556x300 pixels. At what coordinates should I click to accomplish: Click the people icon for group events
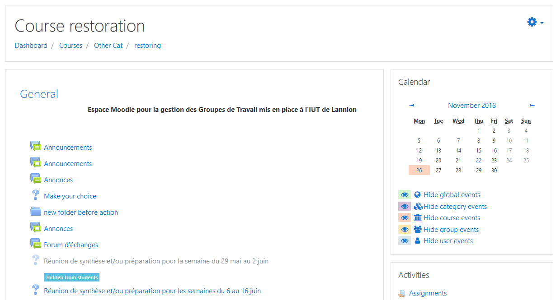(418, 230)
